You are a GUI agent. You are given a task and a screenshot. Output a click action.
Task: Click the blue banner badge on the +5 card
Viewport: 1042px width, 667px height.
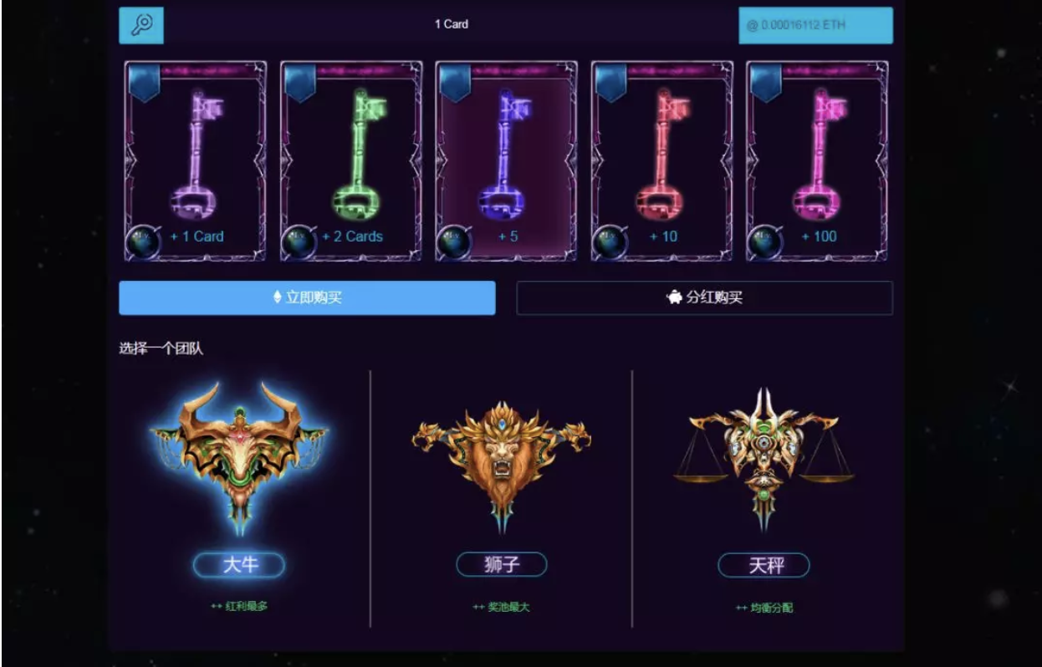[x=456, y=83]
